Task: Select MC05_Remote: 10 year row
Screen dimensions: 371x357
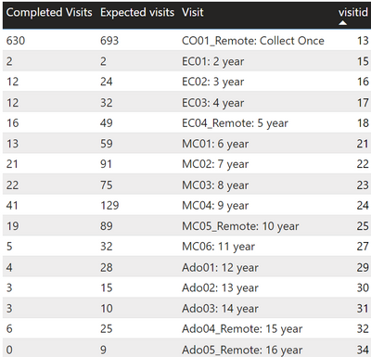Action: click(186, 226)
